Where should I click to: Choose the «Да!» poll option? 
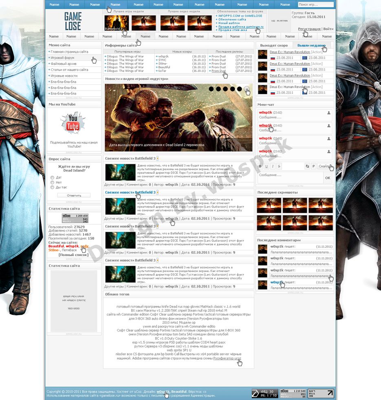click(x=52, y=177)
